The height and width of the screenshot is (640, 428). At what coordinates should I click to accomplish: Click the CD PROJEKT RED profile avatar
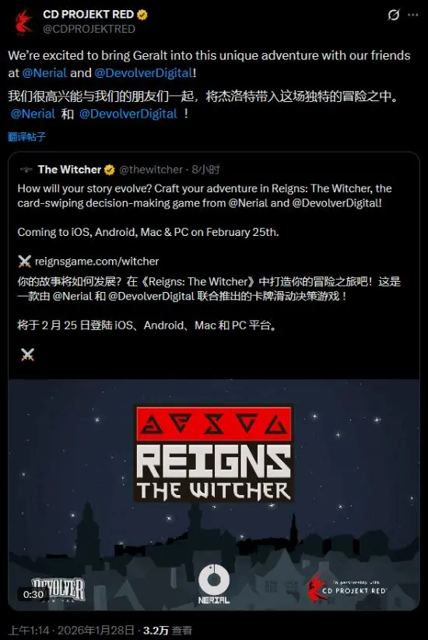[x=23, y=22]
